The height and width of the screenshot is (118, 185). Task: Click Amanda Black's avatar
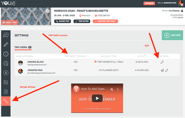(20, 63)
